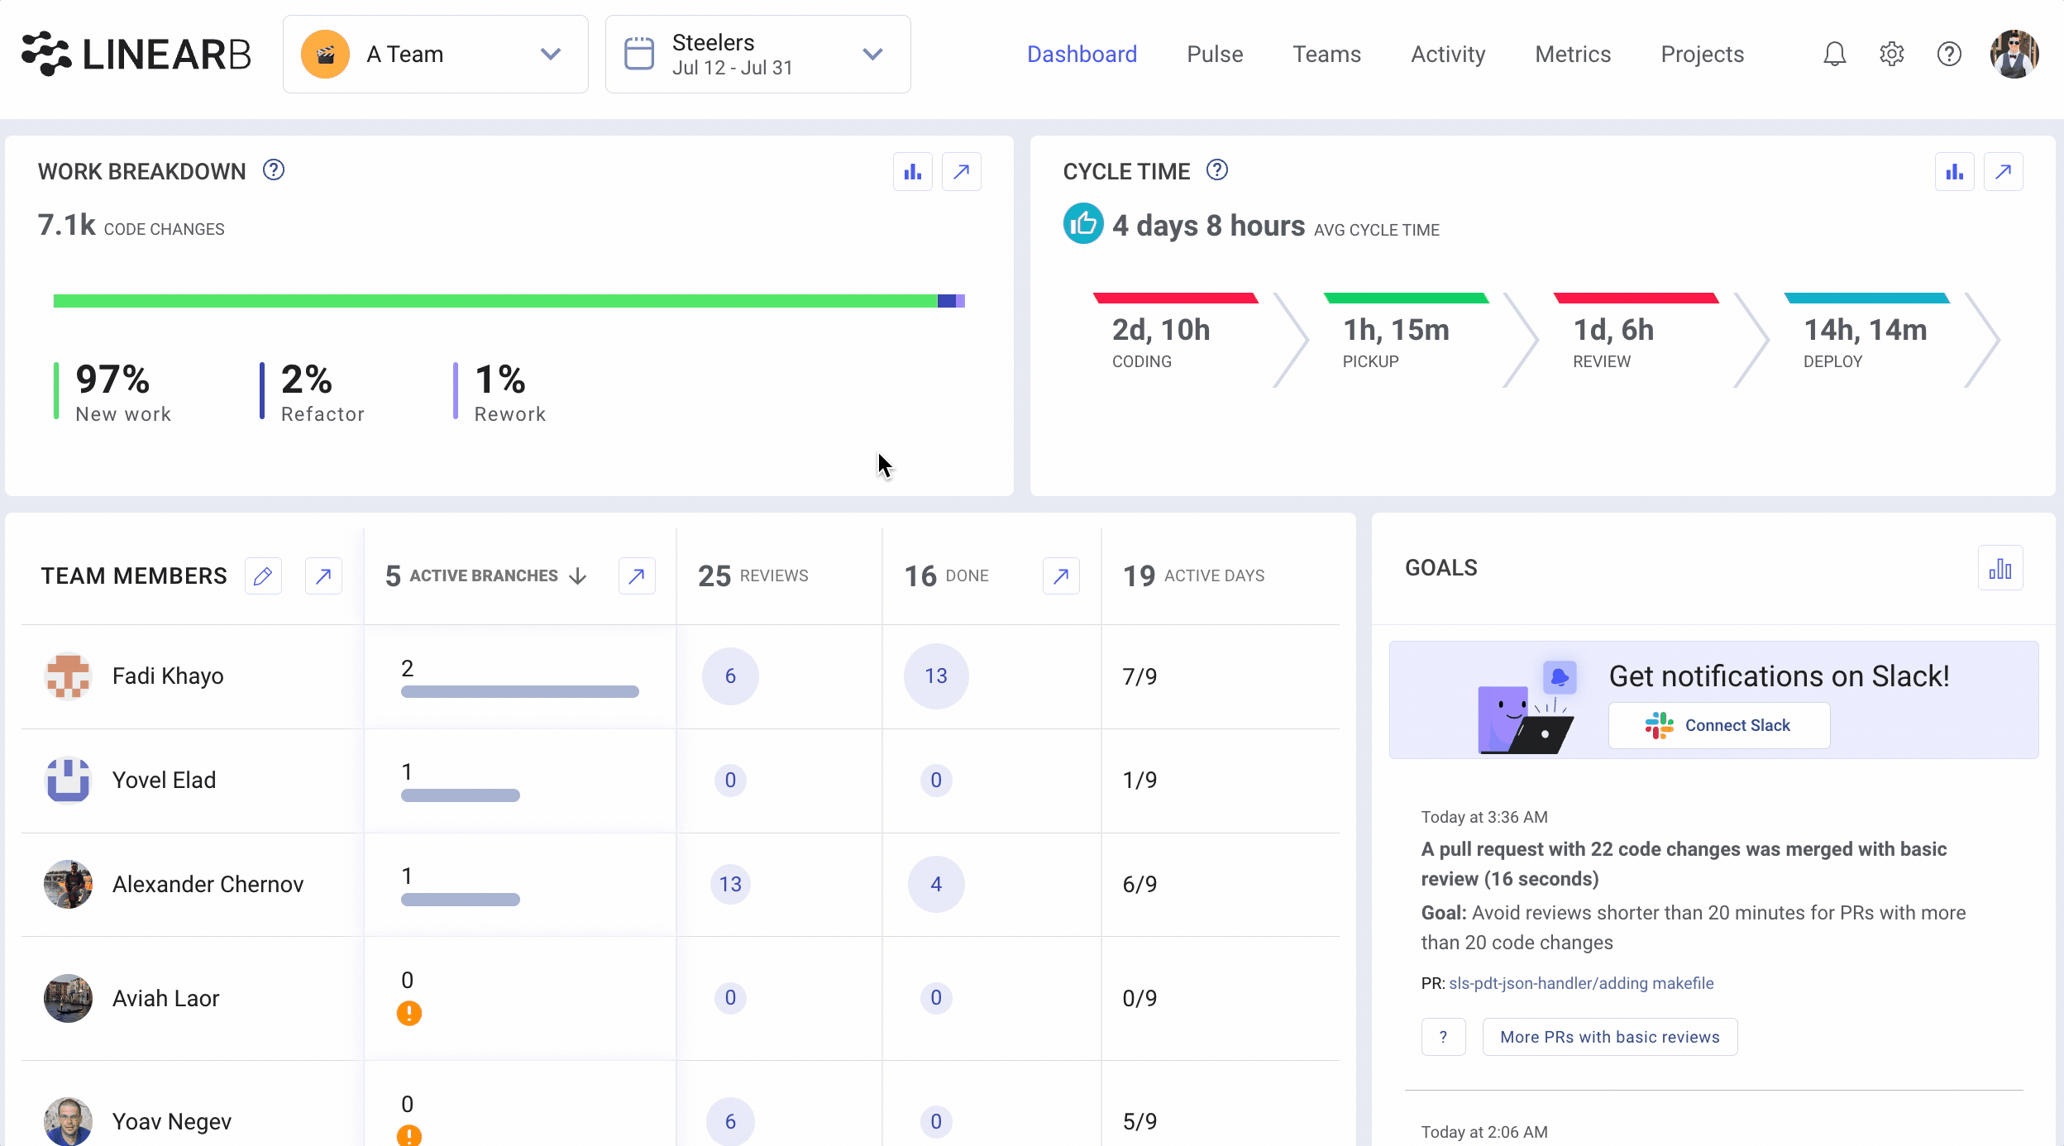The height and width of the screenshot is (1146, 2064).
Task: Click More PRs with basic reviews
Action: tap(1609, 1037)
